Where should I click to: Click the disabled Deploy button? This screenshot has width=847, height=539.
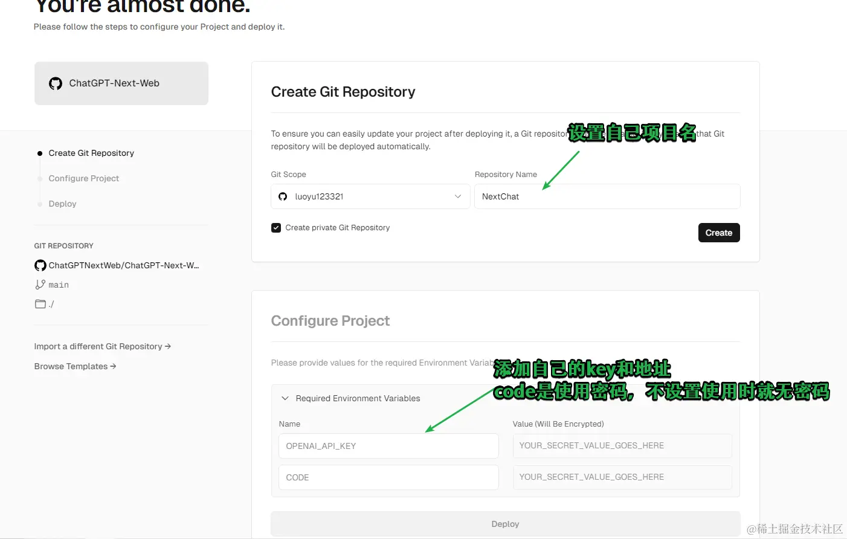point(505,524)
